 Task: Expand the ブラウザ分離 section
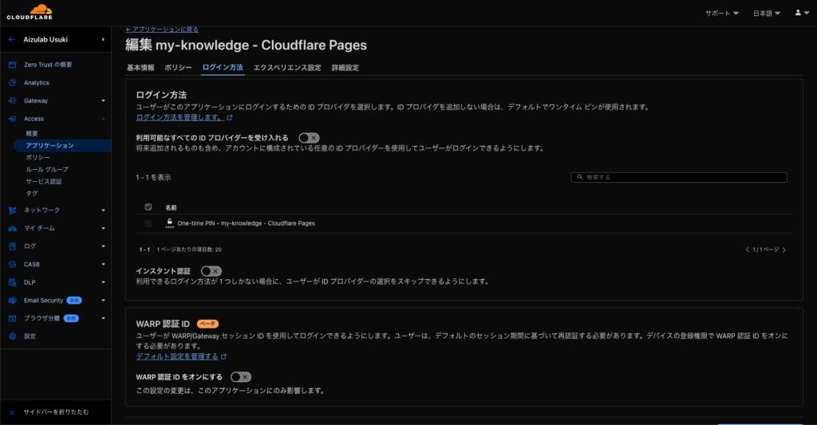click(103, 318)
